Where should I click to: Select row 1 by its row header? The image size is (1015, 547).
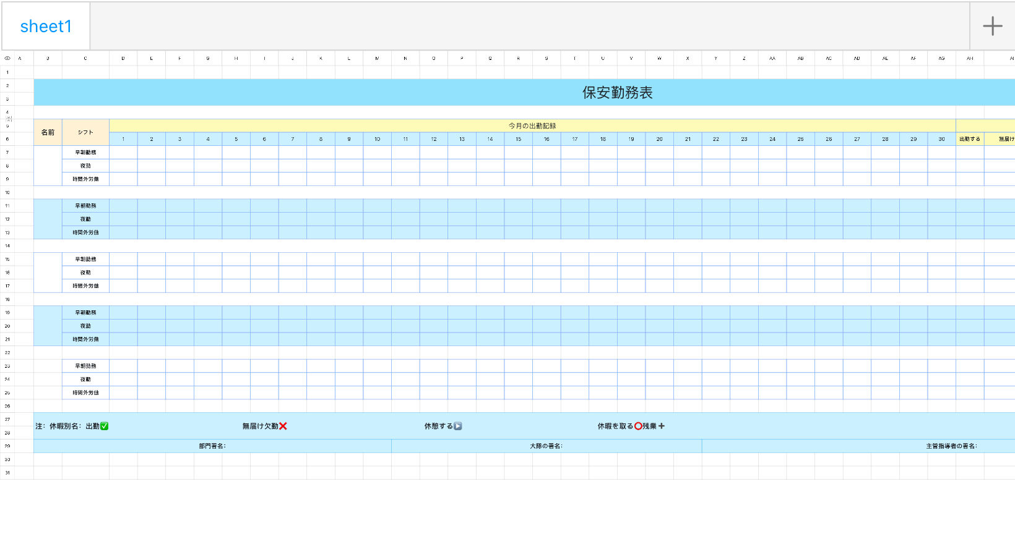pos(7,72)
